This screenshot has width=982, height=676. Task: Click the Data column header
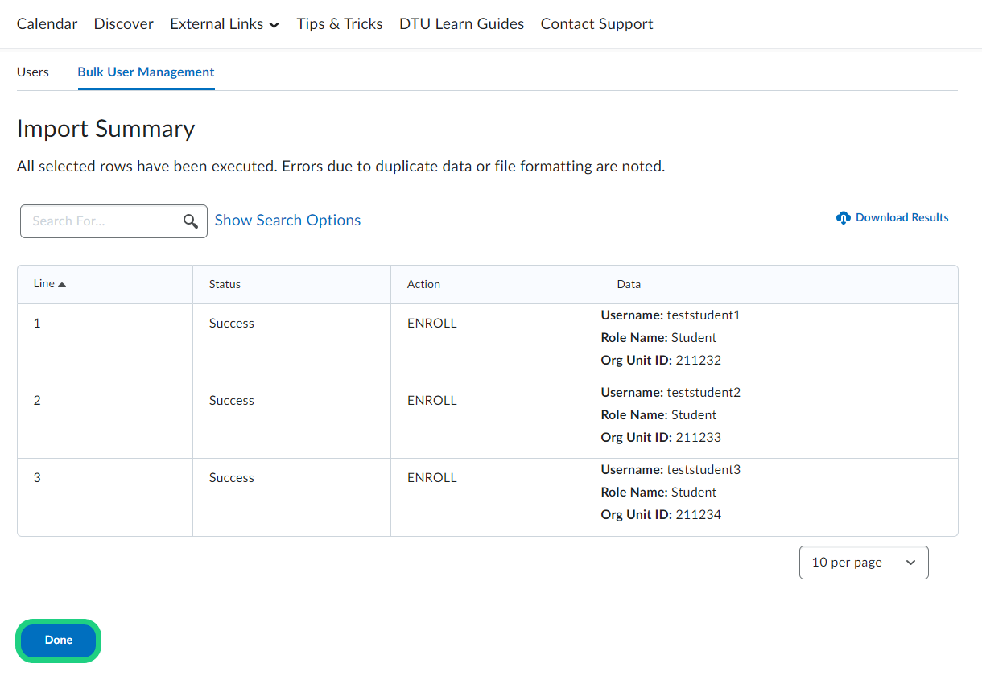coord(629,284)
